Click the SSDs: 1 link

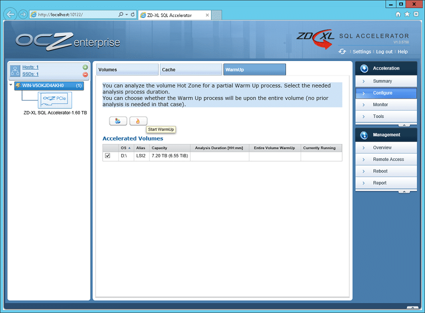[30, 74]
